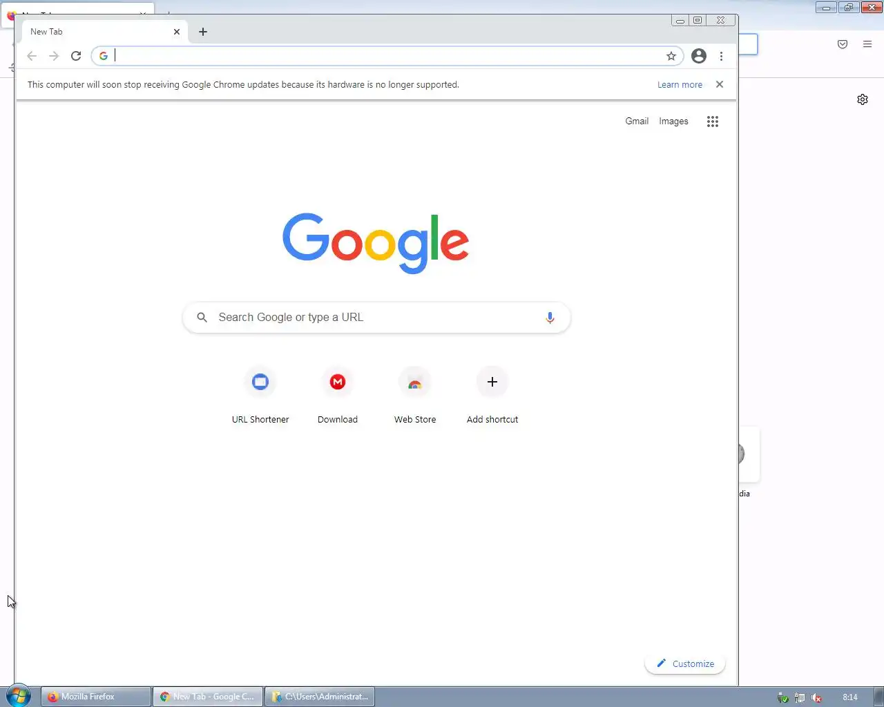Open a new tab with the plus button
Screen dimensions: 884x707
203,32
